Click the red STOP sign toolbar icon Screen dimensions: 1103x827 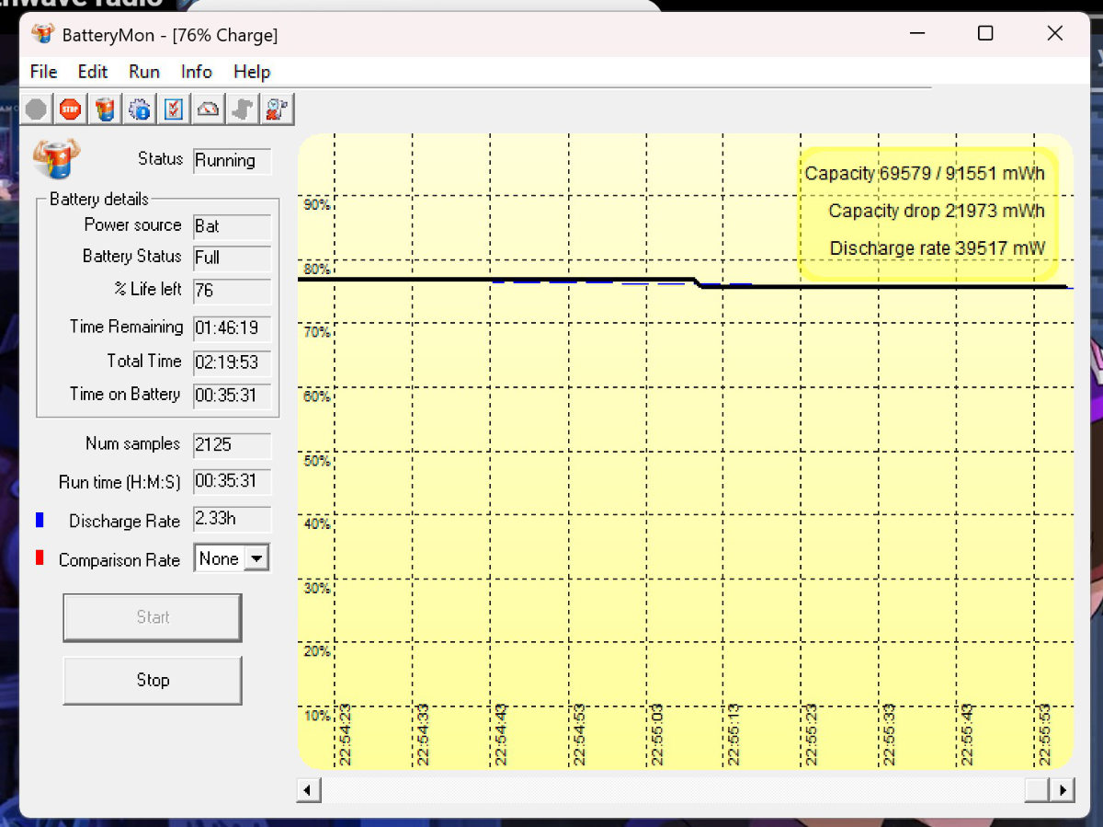(x=71, y=109)
